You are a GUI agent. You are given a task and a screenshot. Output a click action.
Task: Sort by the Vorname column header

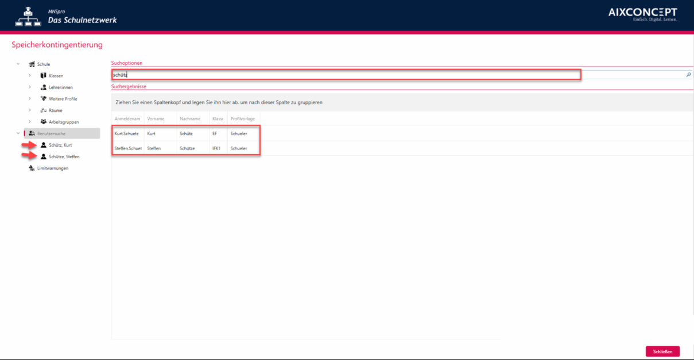156,119
